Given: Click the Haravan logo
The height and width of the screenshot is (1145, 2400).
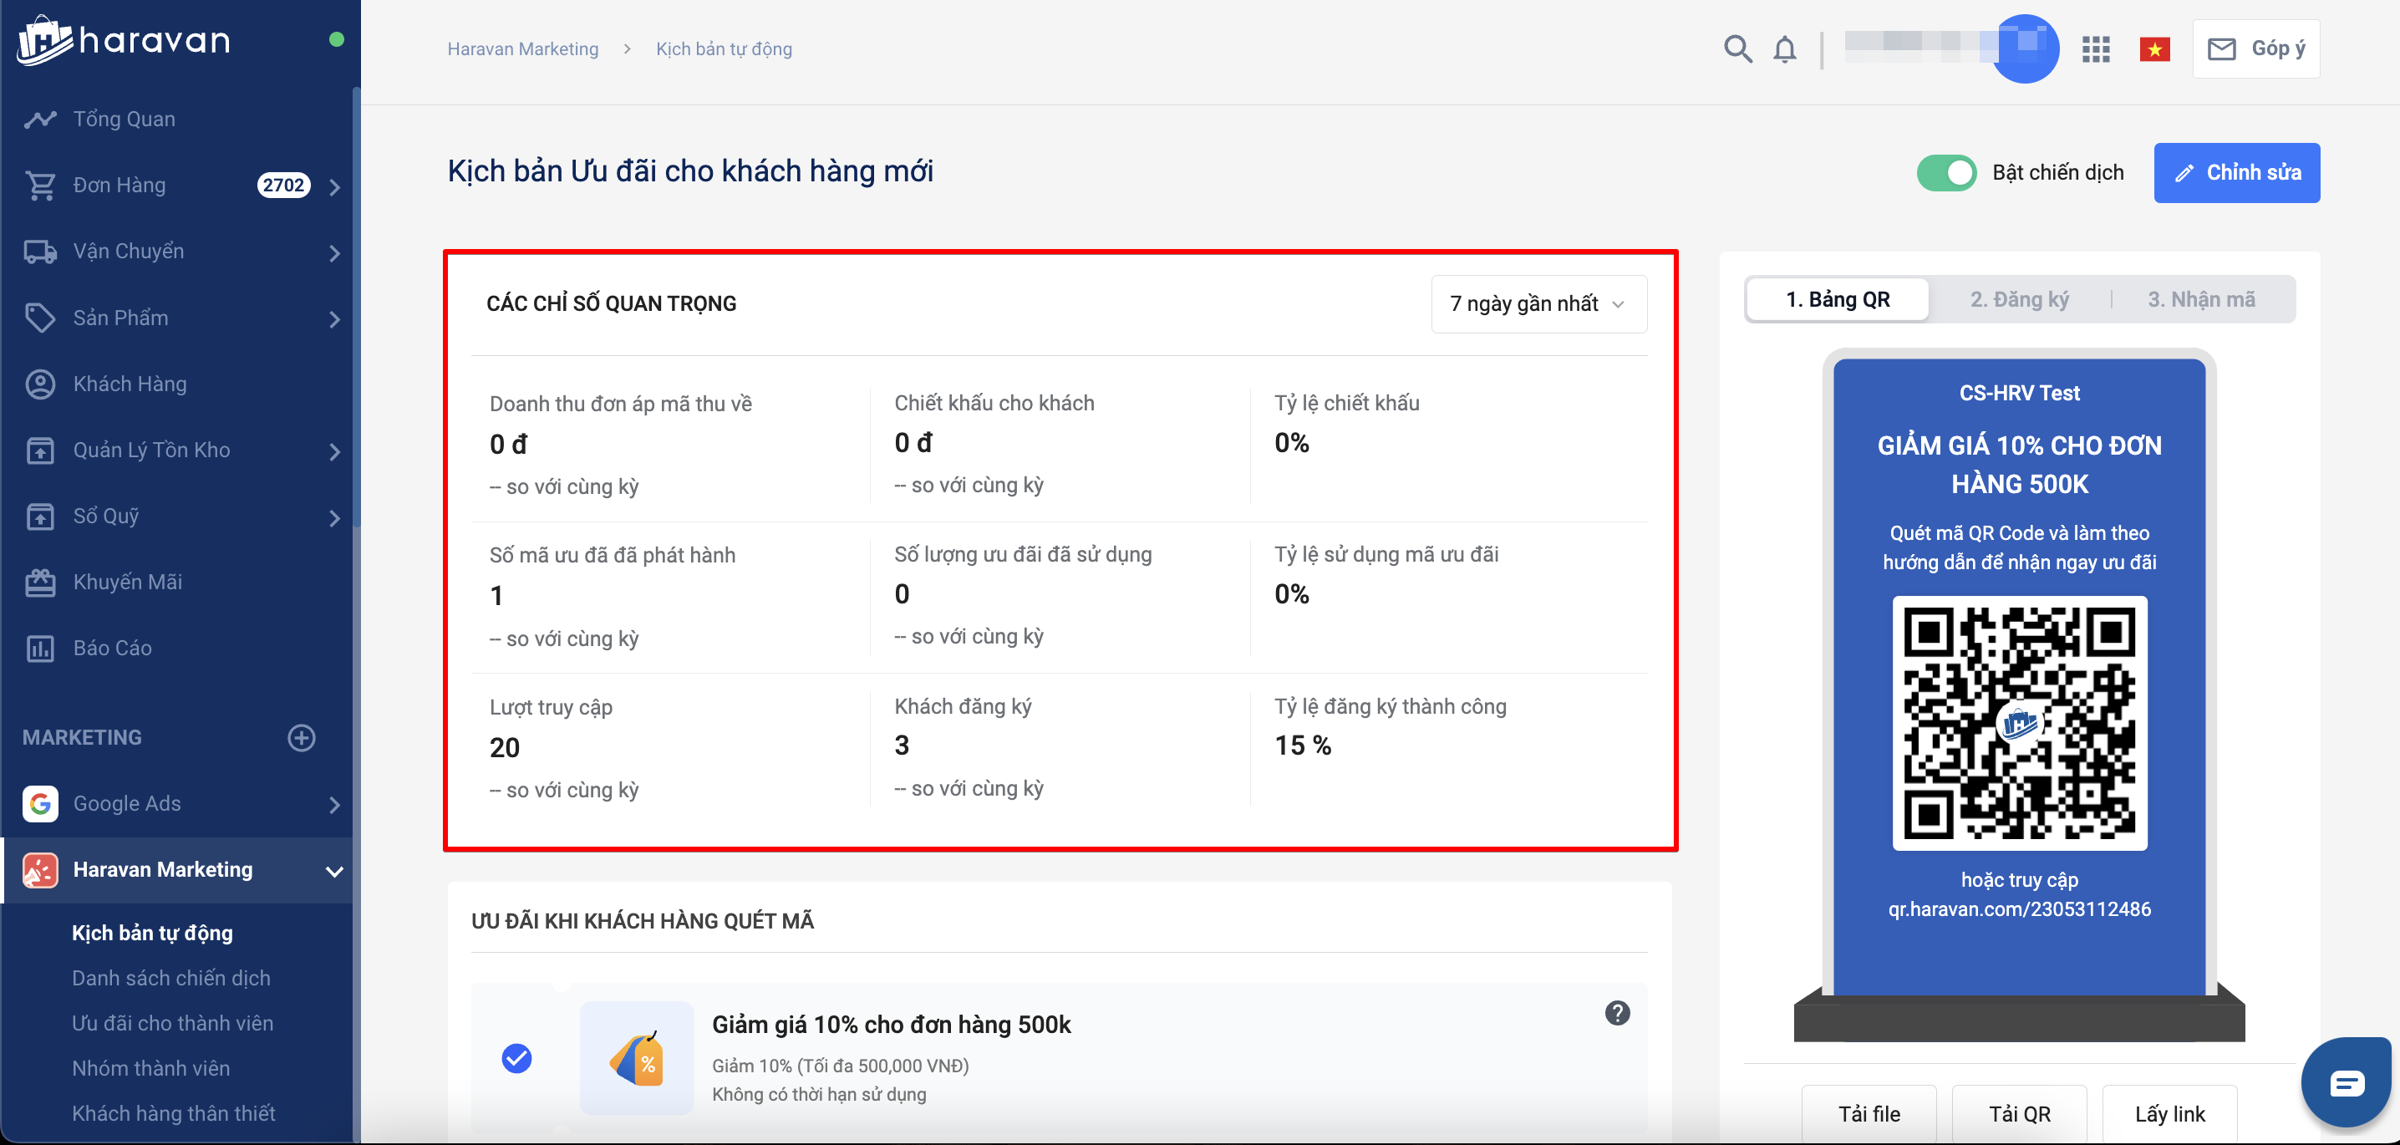Looking at the screenshot, I should (123, 40).
